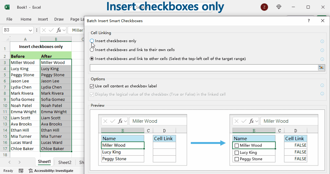Switch to Sheet1 tab
The width and height of the screenshot is (330, 174).
(x=44, y=161)
